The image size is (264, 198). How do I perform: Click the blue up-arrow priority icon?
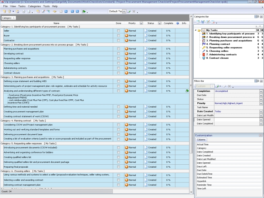pos(65,11)
